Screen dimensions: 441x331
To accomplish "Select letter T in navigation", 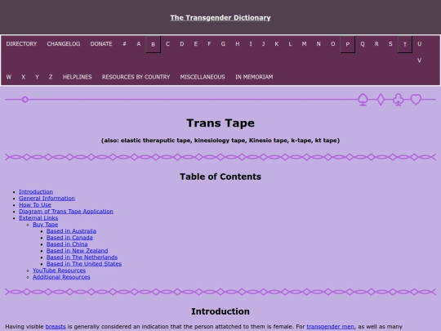I will (x=405, y=44).
